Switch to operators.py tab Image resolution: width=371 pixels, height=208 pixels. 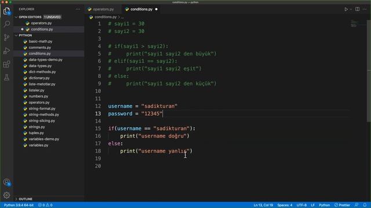pyautogui.click(x=103, y=9)
